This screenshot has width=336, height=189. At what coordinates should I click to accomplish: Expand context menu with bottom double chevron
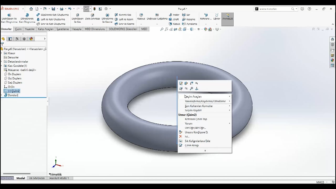[x=205, y=151]
